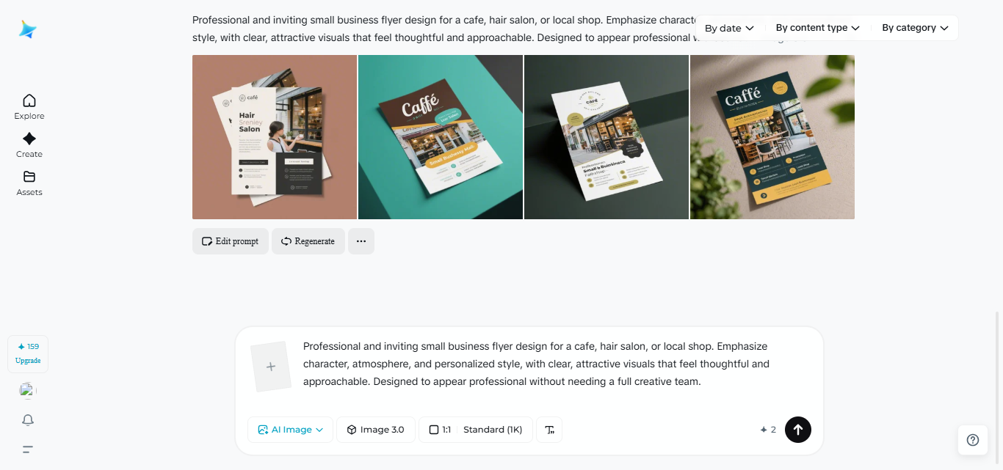Submit prompt with arrow send button
1003x470 pixels.
[798, 430]
